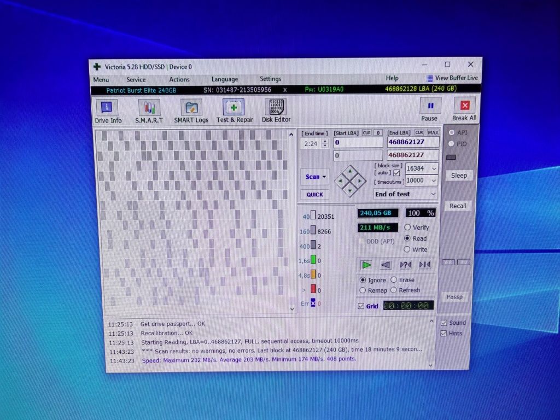The width and height of the screenshot is (560, 420).
Task: Click the Pause button icon
Action: coord(430,106)
